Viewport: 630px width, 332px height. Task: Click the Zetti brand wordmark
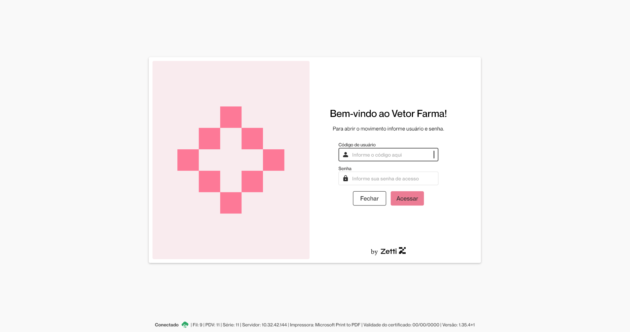click(x=389, y=251)
